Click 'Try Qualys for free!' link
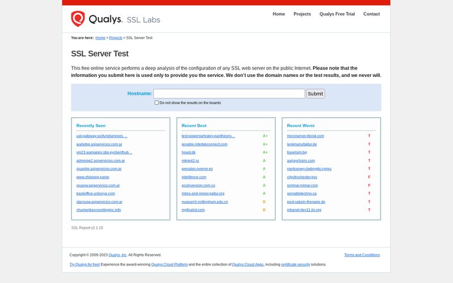453x283 pixels. pos(84,264)
